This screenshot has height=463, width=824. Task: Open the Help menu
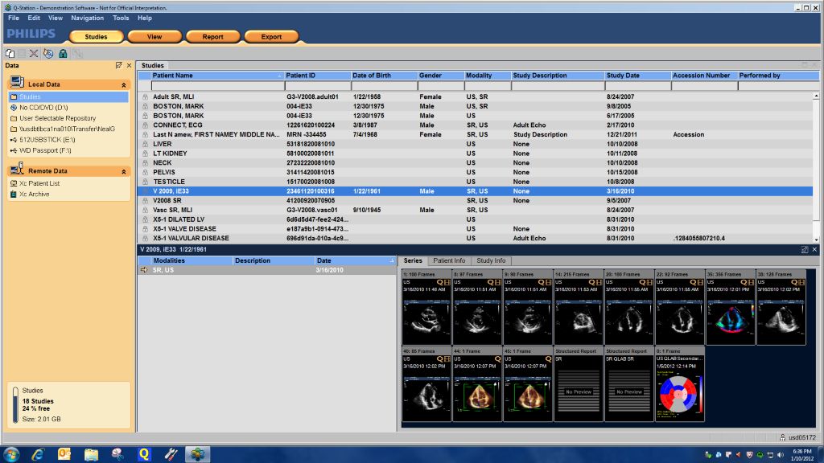pyautogui.click(x=145, y=18)
